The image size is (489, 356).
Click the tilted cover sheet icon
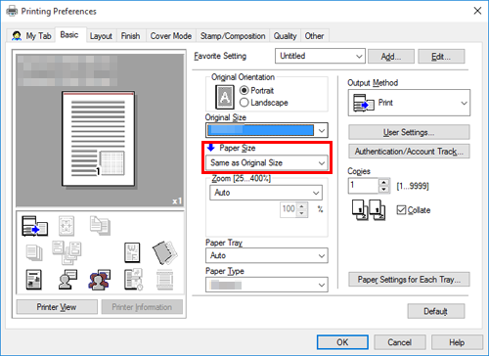coord(164,252)
